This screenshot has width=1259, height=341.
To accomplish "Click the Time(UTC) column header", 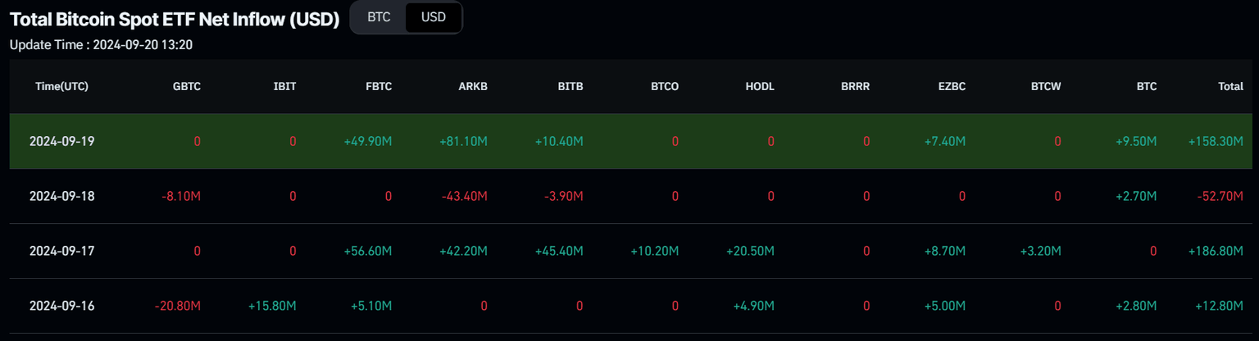I will pos(61,86).
